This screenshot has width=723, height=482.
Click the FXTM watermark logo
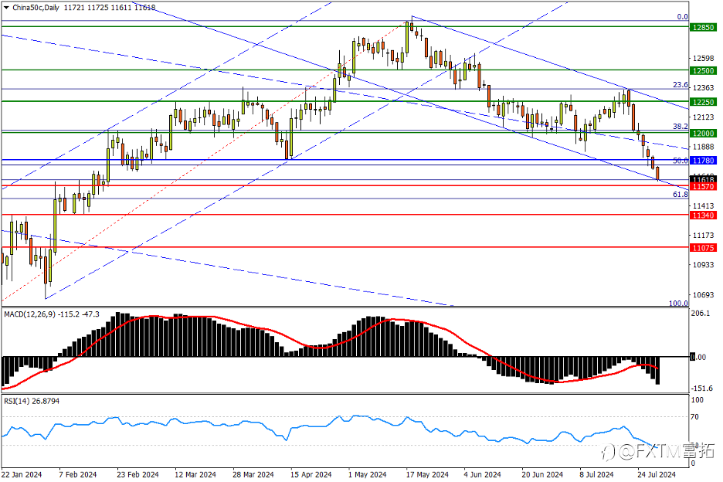(658, 452)
